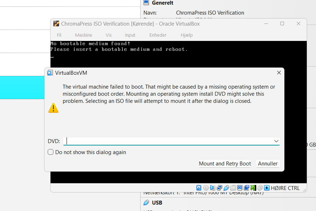Screen dimensions: 316x211
Task: Click the Annuller button
Action: coord(268,163)
